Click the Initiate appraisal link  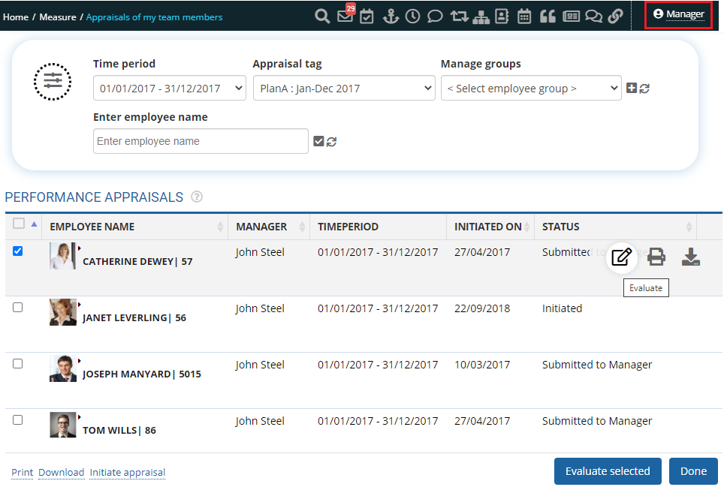(127, 473)
